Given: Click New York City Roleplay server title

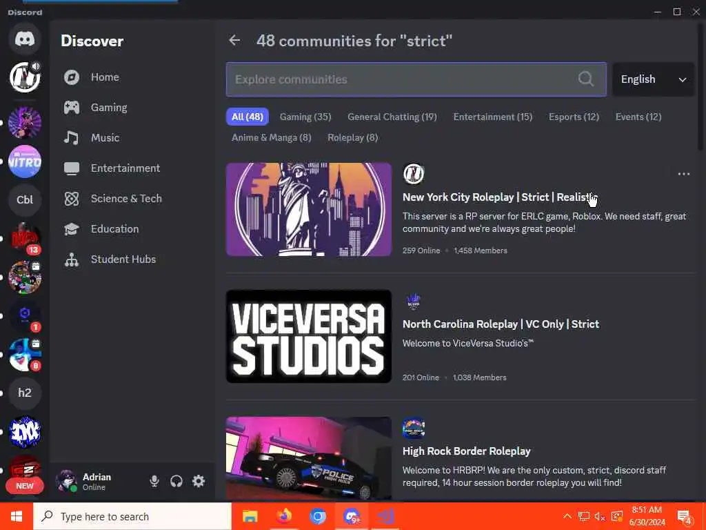Looking at the screenshot, I should click(500, 197).
